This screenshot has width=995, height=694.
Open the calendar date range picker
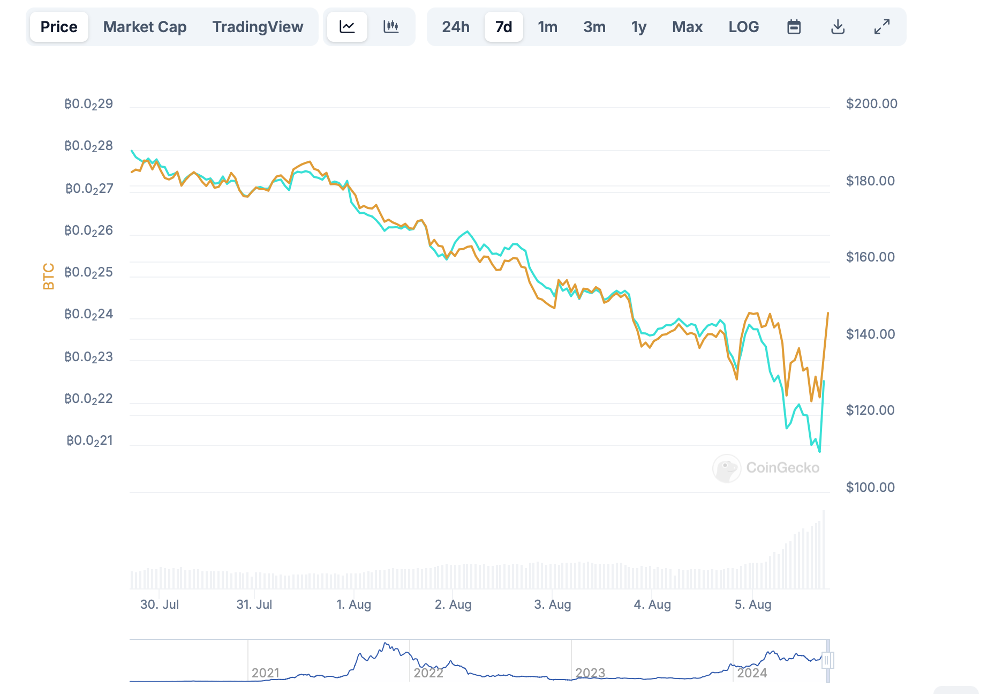point(794,26)
